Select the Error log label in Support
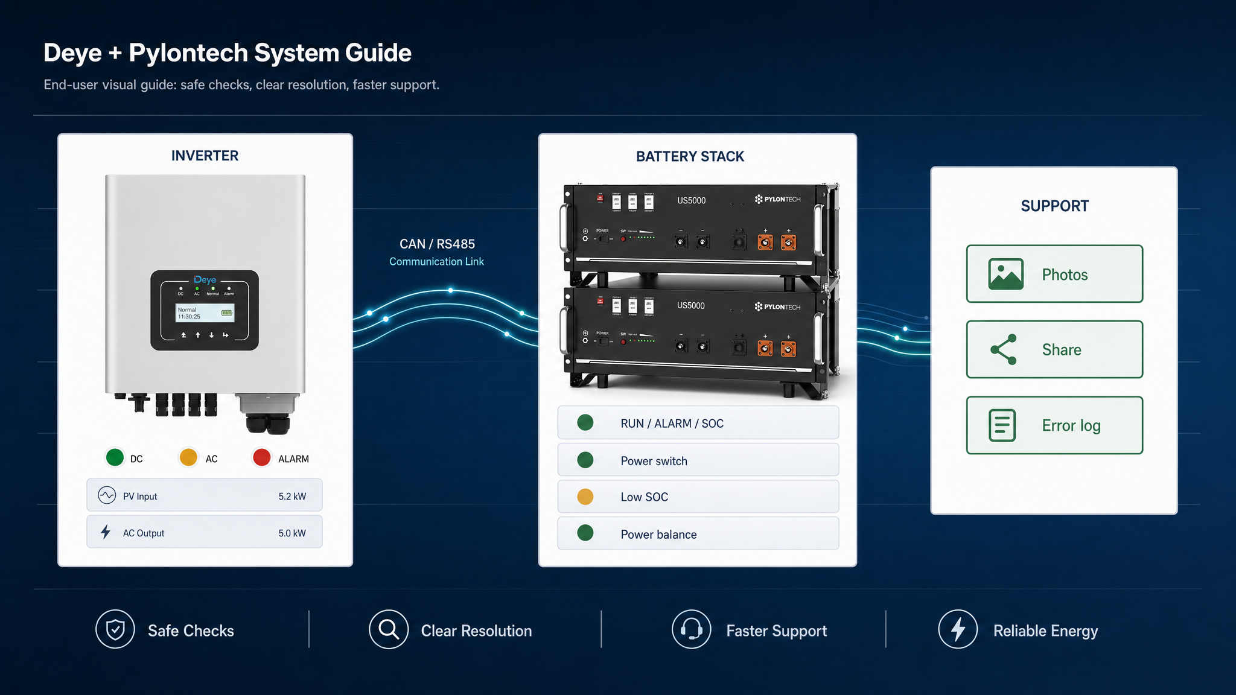The height and width of the screenshot is (695, 1236). (x=1071, y=426)
